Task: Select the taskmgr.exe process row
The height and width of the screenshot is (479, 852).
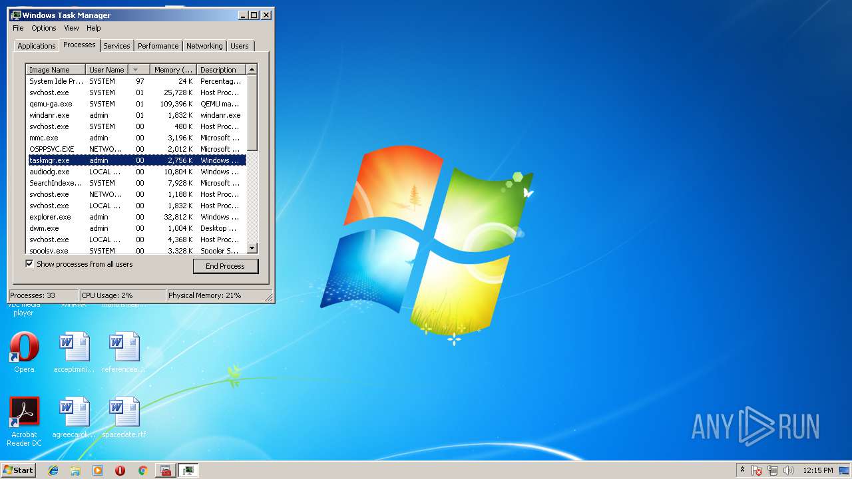Action: 136,160
